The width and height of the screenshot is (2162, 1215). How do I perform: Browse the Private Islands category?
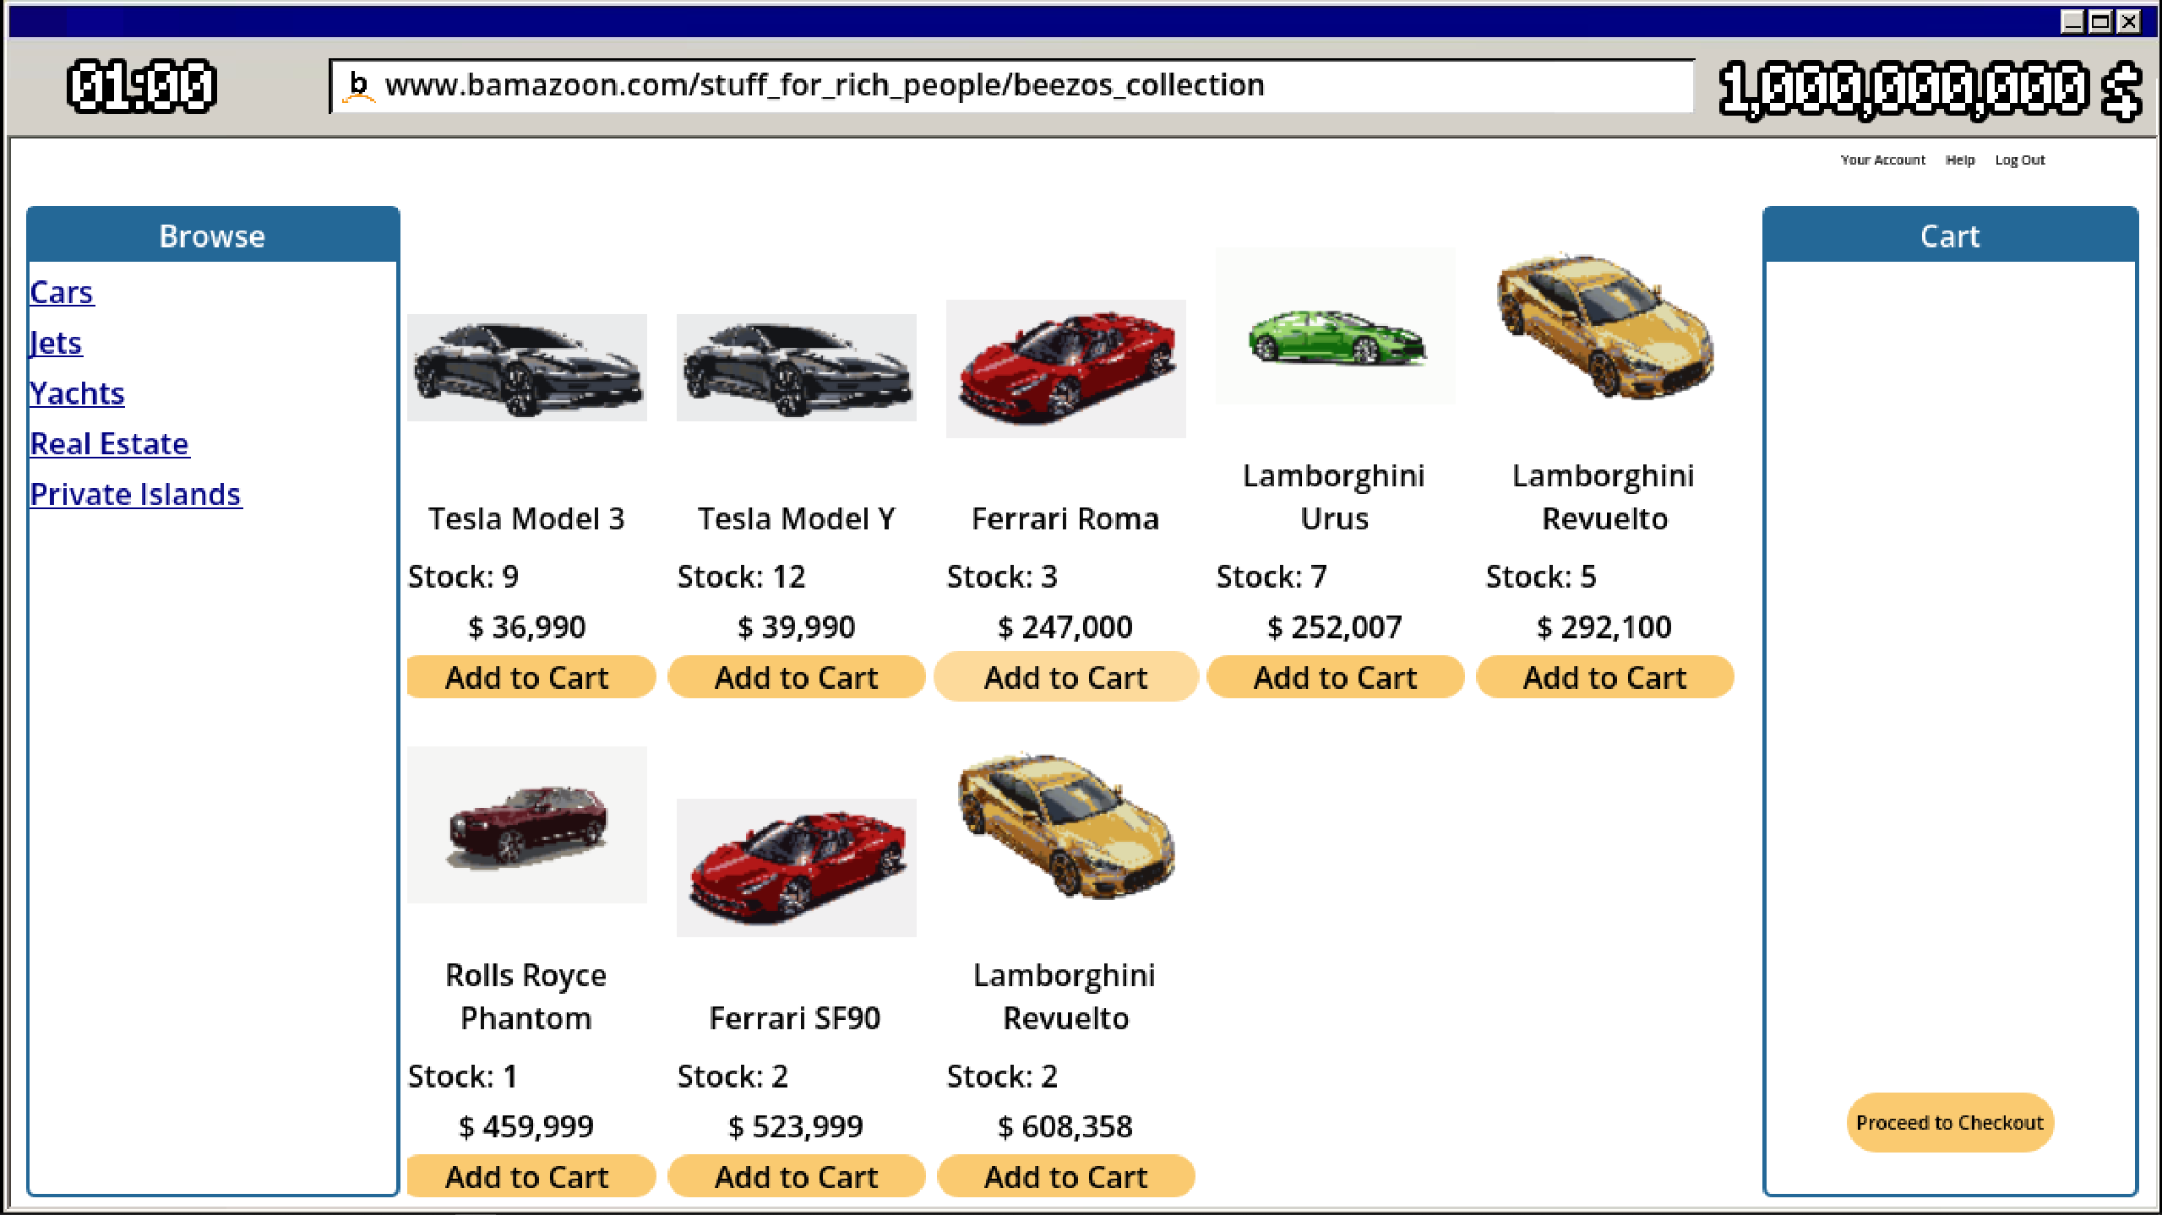point(136,494)
